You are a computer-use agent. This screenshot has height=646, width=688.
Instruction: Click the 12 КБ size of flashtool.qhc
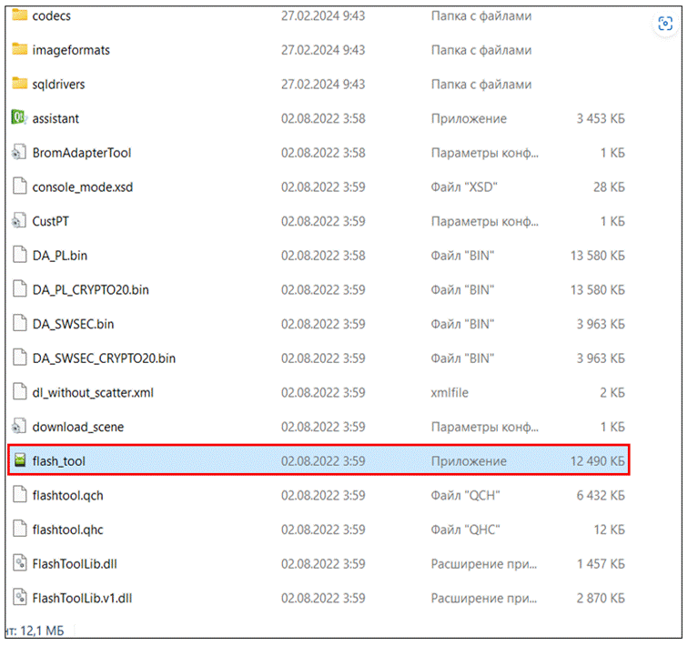click(609, 530)
